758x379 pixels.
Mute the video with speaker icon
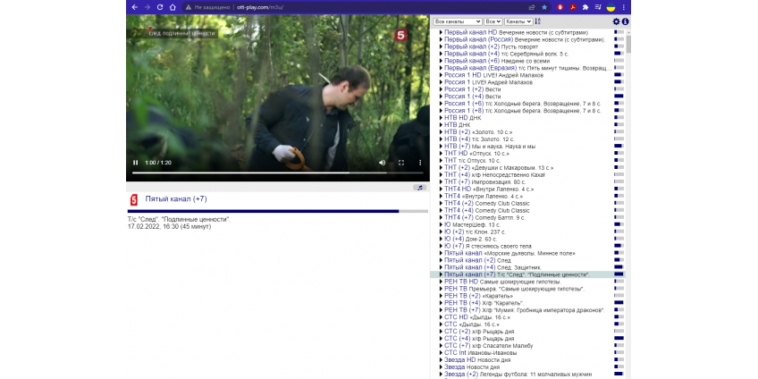coord(382,163)
